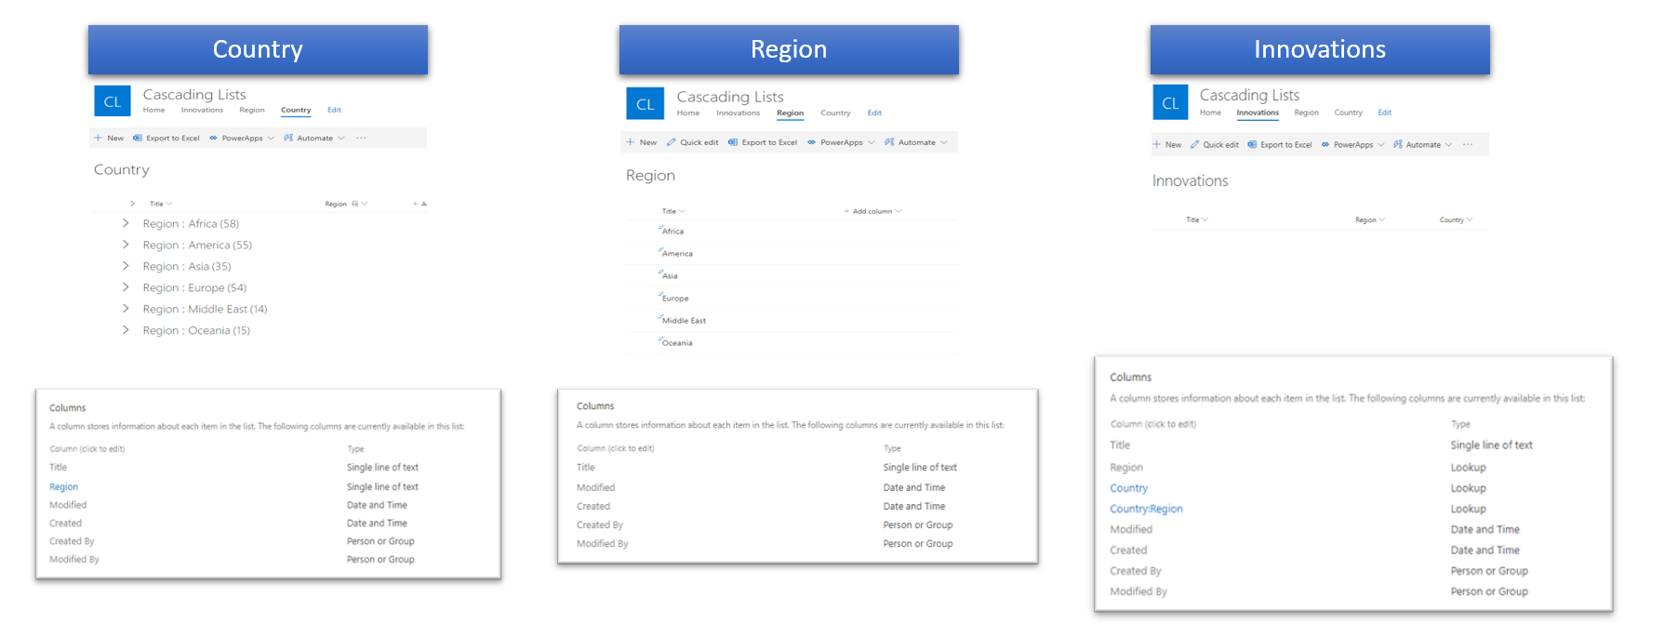1664x624 pixels.
Task: Expand the Region : Oceania (15) group
Action: coord(126,330)
